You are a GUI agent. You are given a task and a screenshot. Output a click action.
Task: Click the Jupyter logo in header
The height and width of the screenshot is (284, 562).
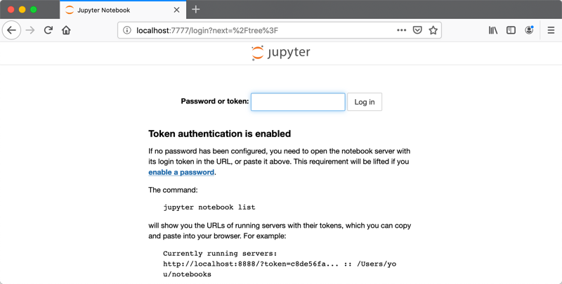pos(281,53)
